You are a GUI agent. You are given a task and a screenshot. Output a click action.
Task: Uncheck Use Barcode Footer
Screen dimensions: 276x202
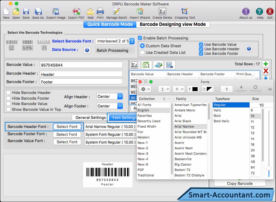tap(201, 54)
